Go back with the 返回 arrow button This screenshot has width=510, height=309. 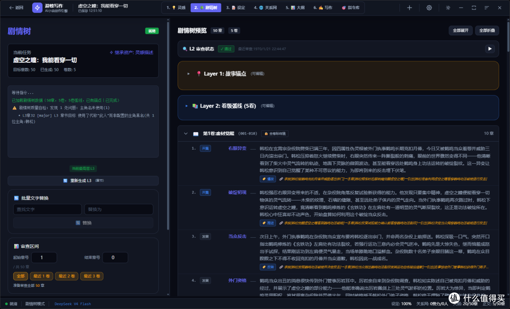pyautogui.click(x=16, y=8)
